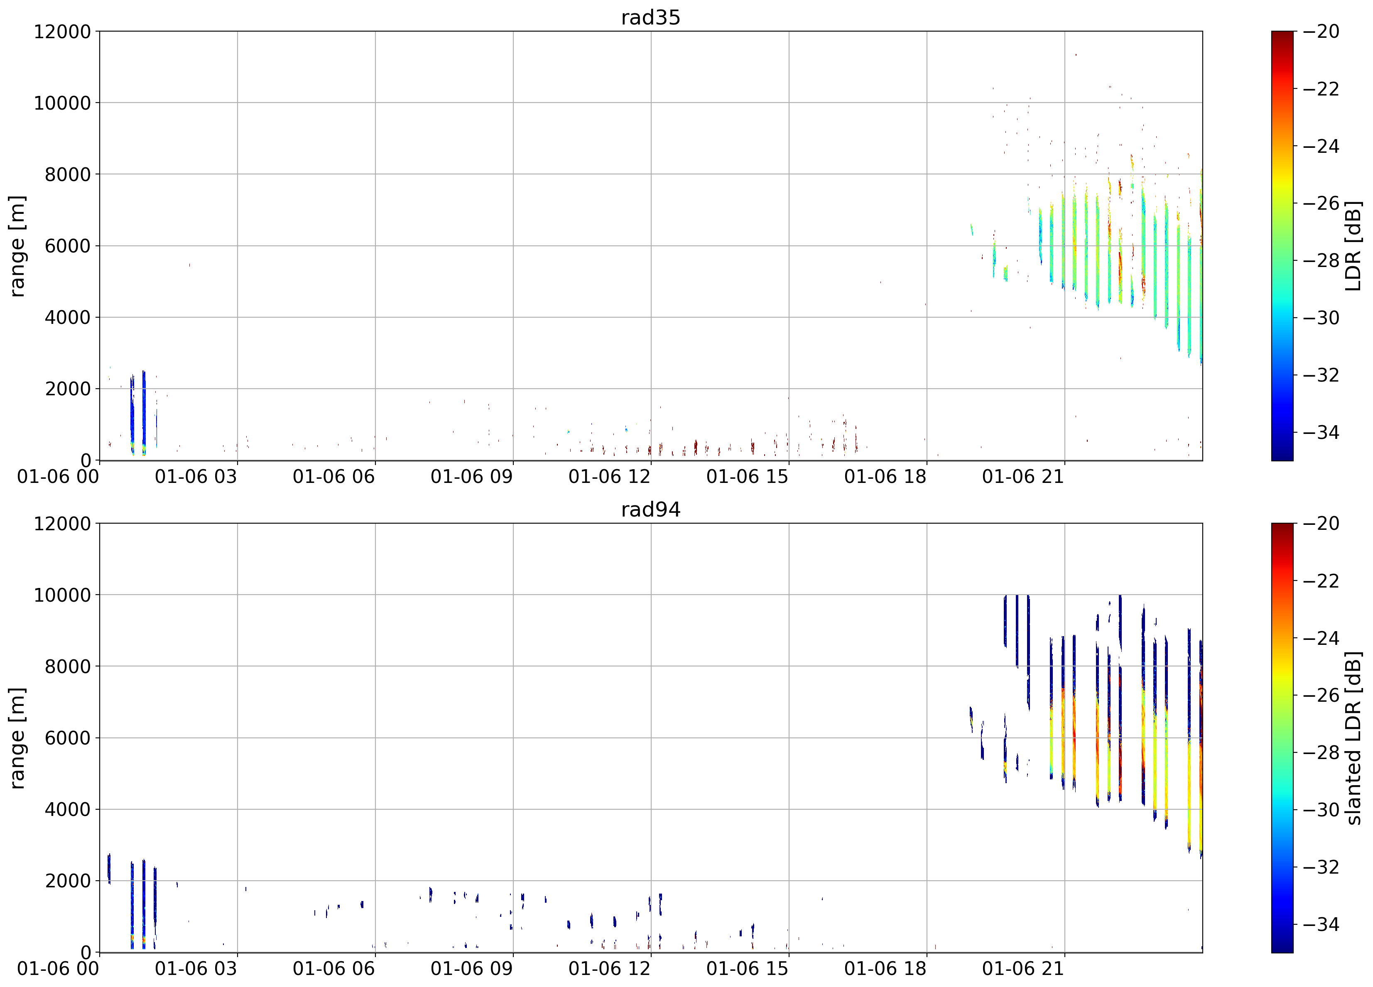Image resolution: width=1373 pixels, height=987 pixels.
Task: Click the −32 tick on the rad35 colorbar
Action: click(1321, 375)
